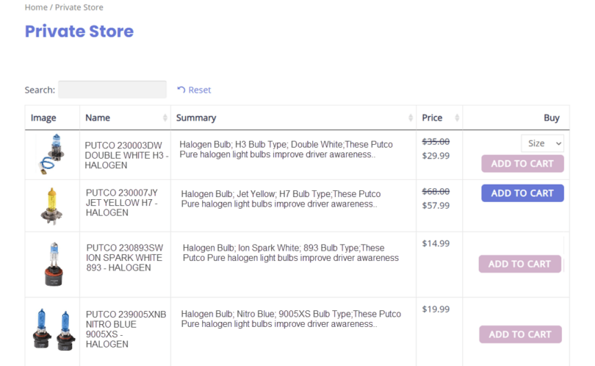
Task: Click the Private Store breadcrumb text
Action: coord(79,7)
